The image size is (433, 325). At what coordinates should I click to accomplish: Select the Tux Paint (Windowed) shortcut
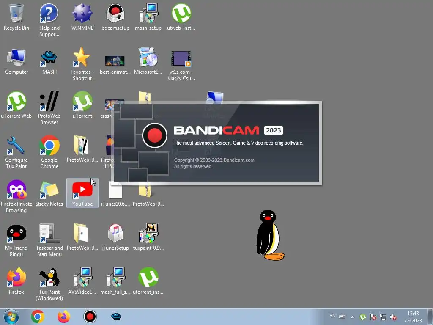pos(49,284)
